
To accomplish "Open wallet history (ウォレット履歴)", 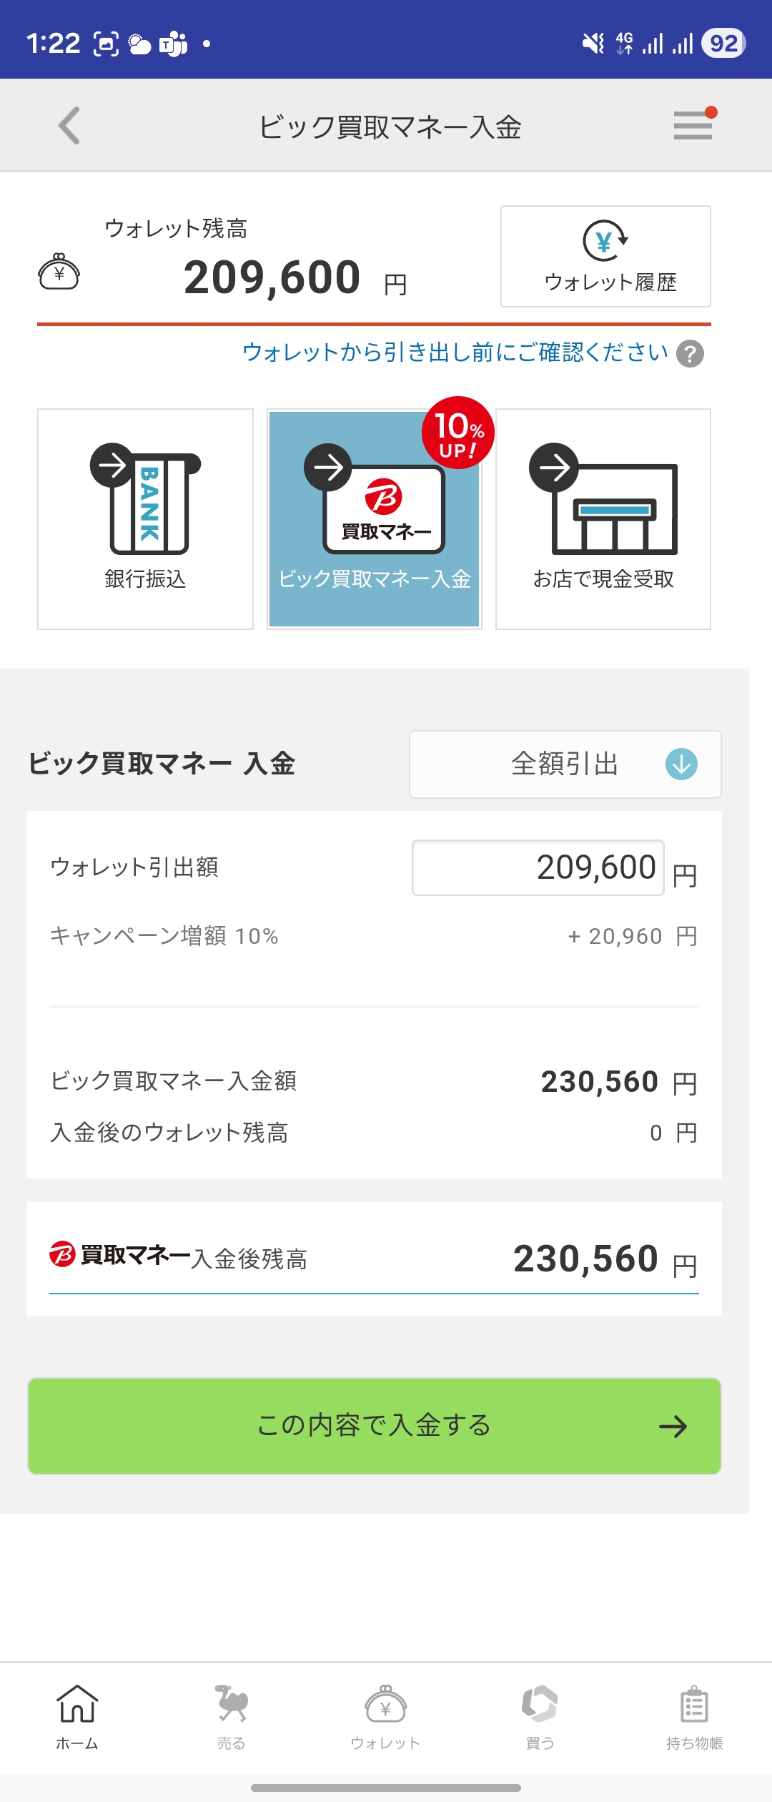I will click(x=605, y=257).
